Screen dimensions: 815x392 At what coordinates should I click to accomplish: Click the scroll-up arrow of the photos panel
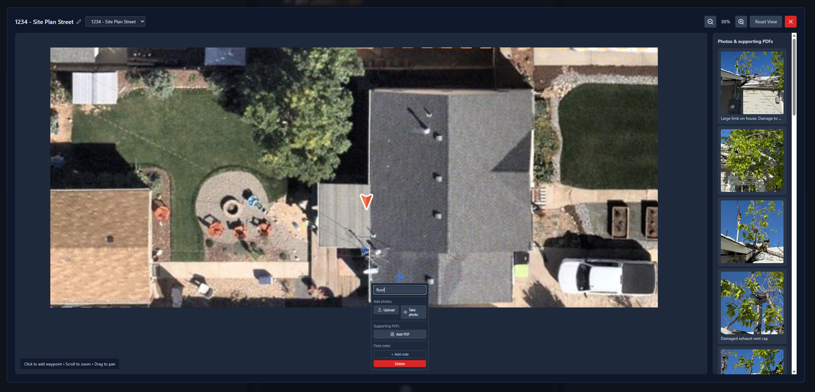pyautogui.click(x=794, y=35)
